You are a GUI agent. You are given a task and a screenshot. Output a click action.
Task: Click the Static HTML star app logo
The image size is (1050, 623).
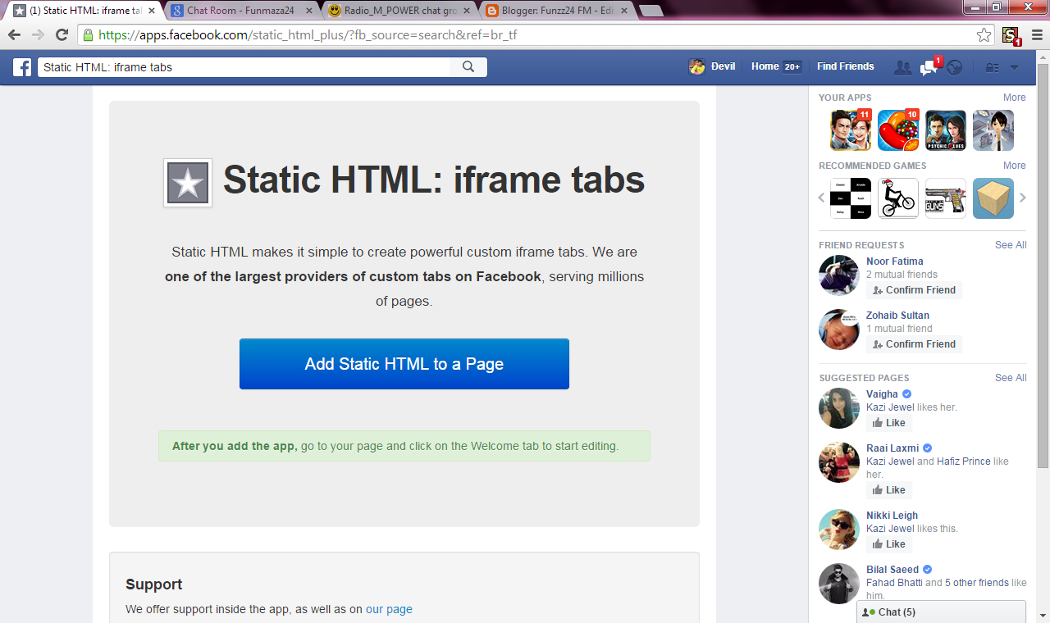(x=188, y=183)
